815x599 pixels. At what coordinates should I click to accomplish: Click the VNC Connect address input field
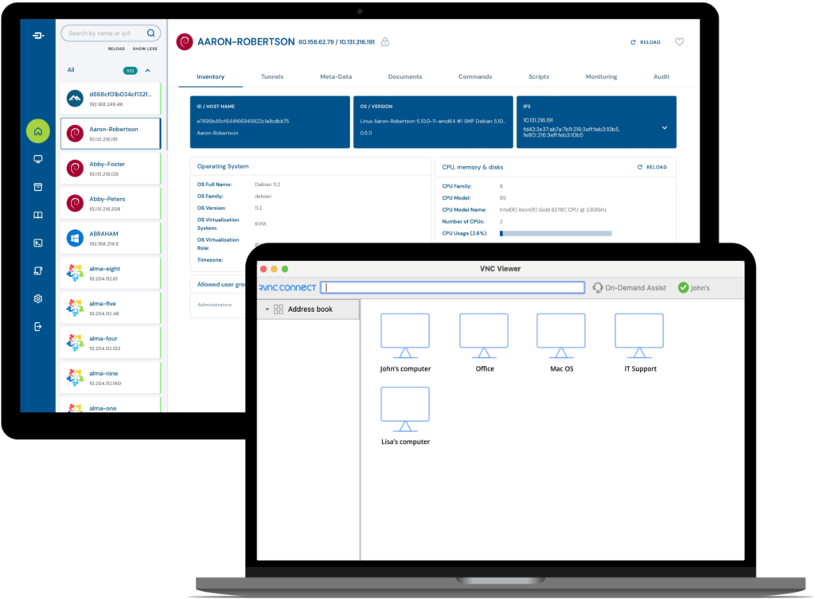tap(452, 288)
